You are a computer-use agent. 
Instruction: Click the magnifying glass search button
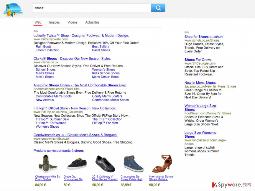158,8
